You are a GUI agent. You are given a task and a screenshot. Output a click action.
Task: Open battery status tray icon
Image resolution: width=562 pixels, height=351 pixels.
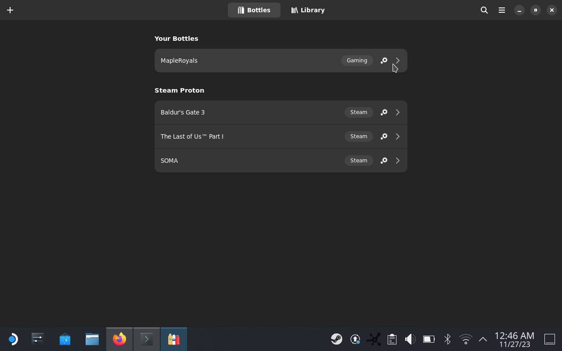[429, 339]
